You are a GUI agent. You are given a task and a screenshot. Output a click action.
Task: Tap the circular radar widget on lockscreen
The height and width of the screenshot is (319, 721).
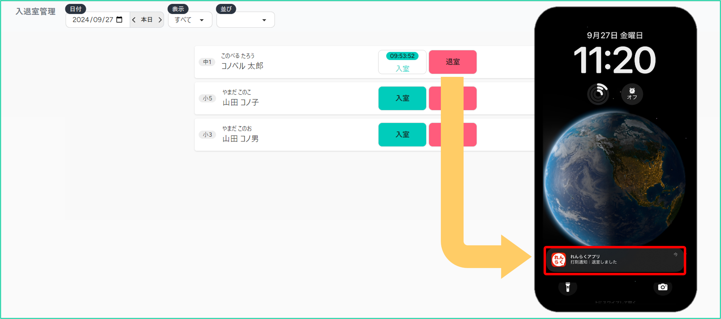(598, 94)
